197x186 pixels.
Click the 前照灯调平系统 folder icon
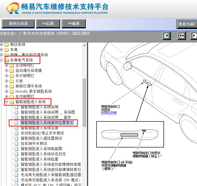click(12, 86)
